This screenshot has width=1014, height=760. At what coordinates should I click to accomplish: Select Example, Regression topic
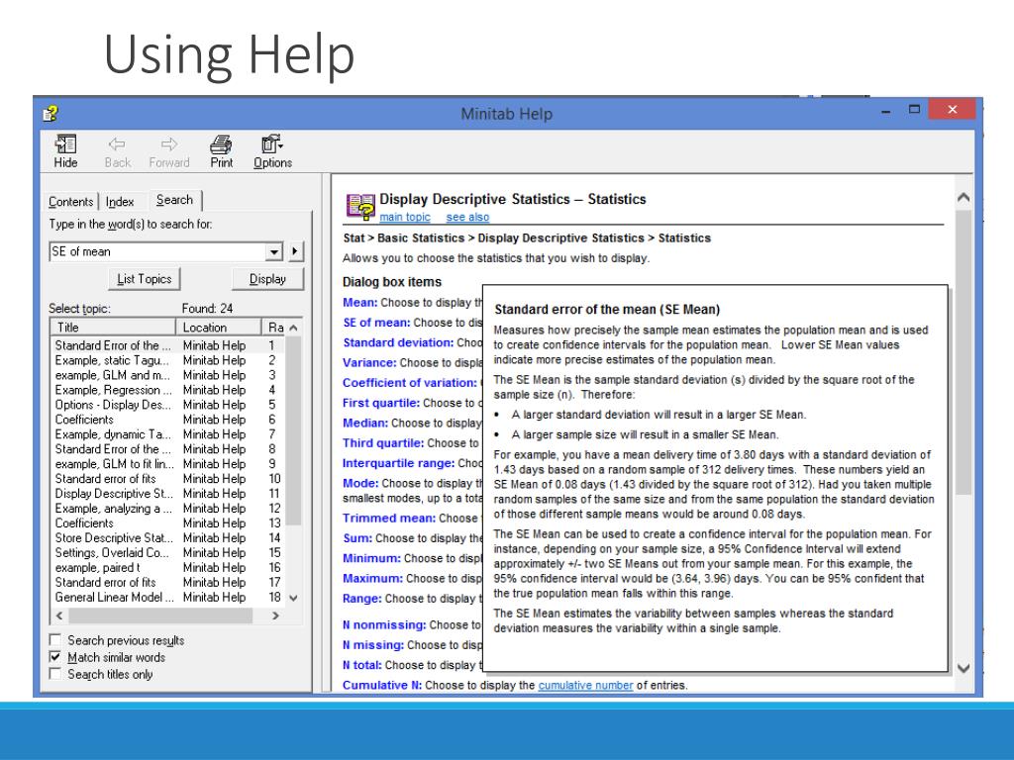165,390
